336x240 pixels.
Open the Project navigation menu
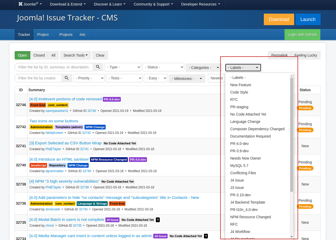[x=45, y=35]
